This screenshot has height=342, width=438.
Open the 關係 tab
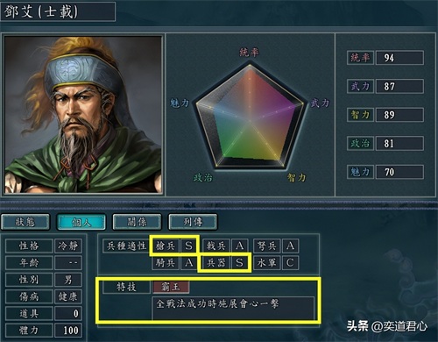pyautogui.click(x=137, y=222)
